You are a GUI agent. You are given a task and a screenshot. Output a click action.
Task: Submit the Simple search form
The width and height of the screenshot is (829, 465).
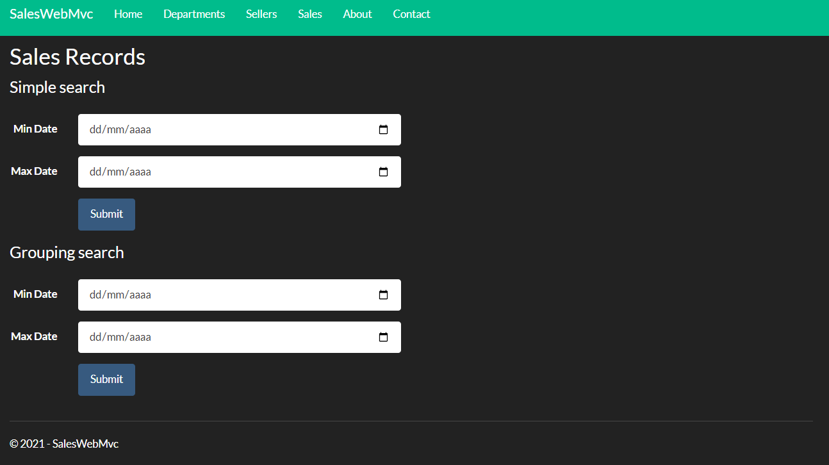(x=106, y=214)
